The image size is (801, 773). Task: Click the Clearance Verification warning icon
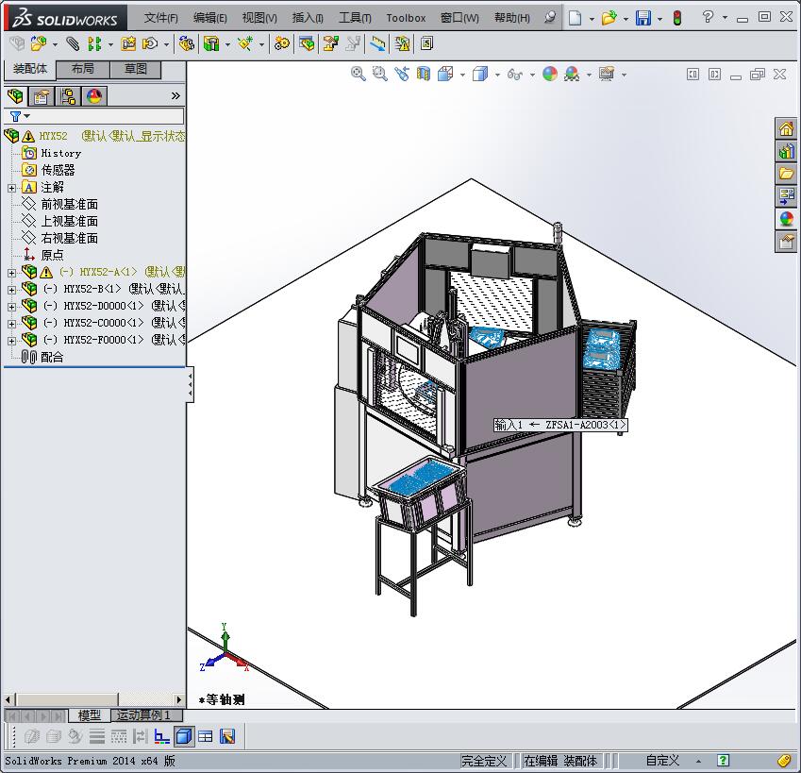tap(402, 44)
